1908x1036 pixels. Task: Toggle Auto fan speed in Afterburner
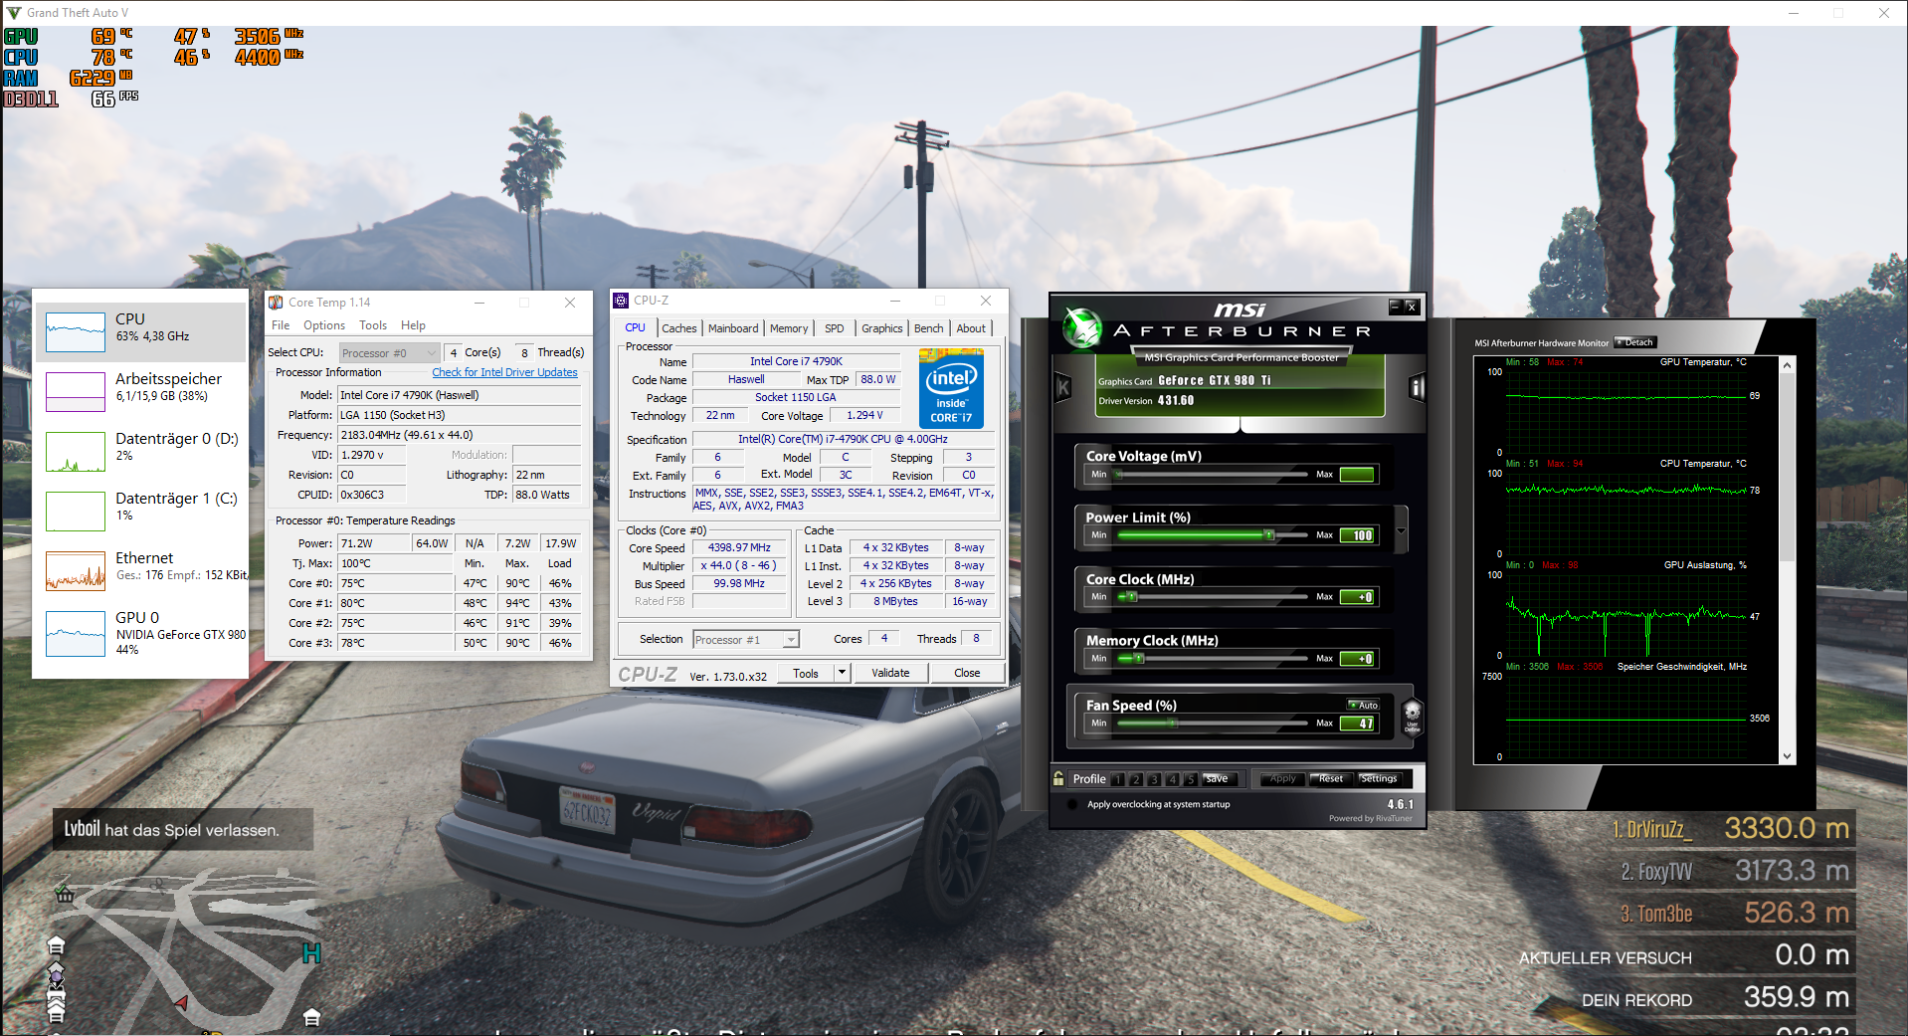[1364, 705]
